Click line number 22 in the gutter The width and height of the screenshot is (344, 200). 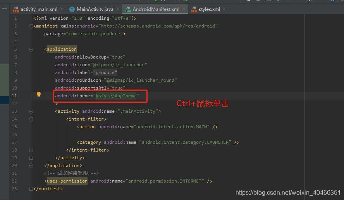(x=14, y=181)
